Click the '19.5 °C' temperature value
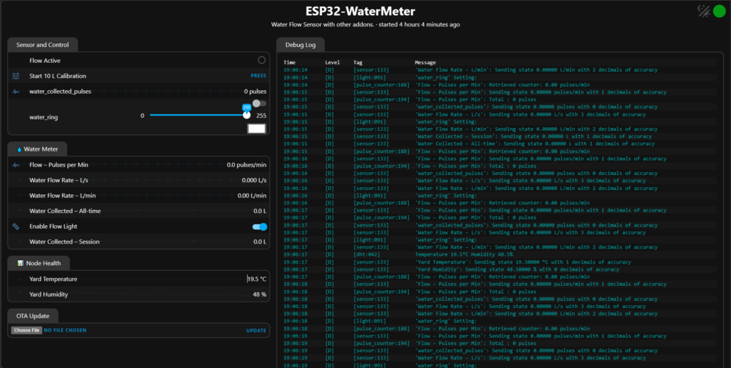This screenshot has height=368, width=731. (x=257, y=279)
